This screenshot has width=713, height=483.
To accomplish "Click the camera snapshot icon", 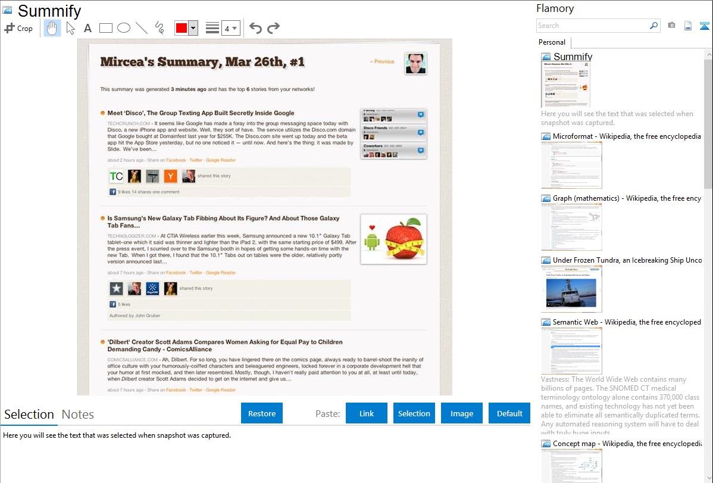I will (671, 26).
